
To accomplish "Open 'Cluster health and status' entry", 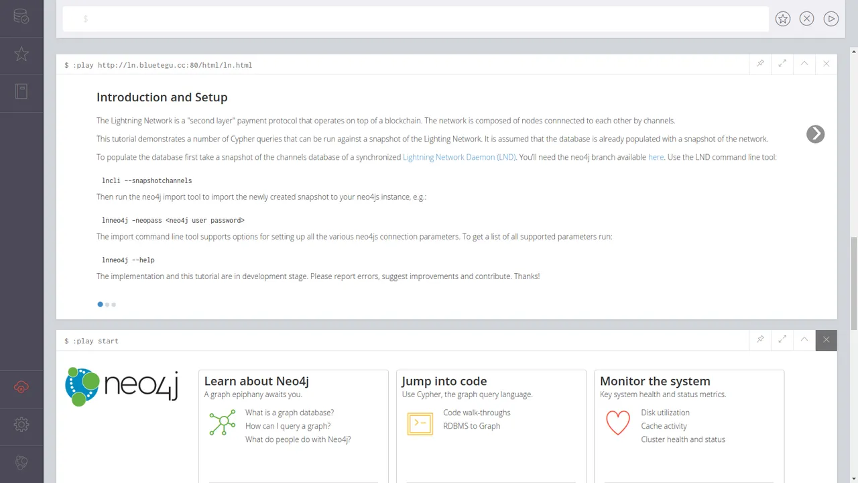I will point(683,439).
